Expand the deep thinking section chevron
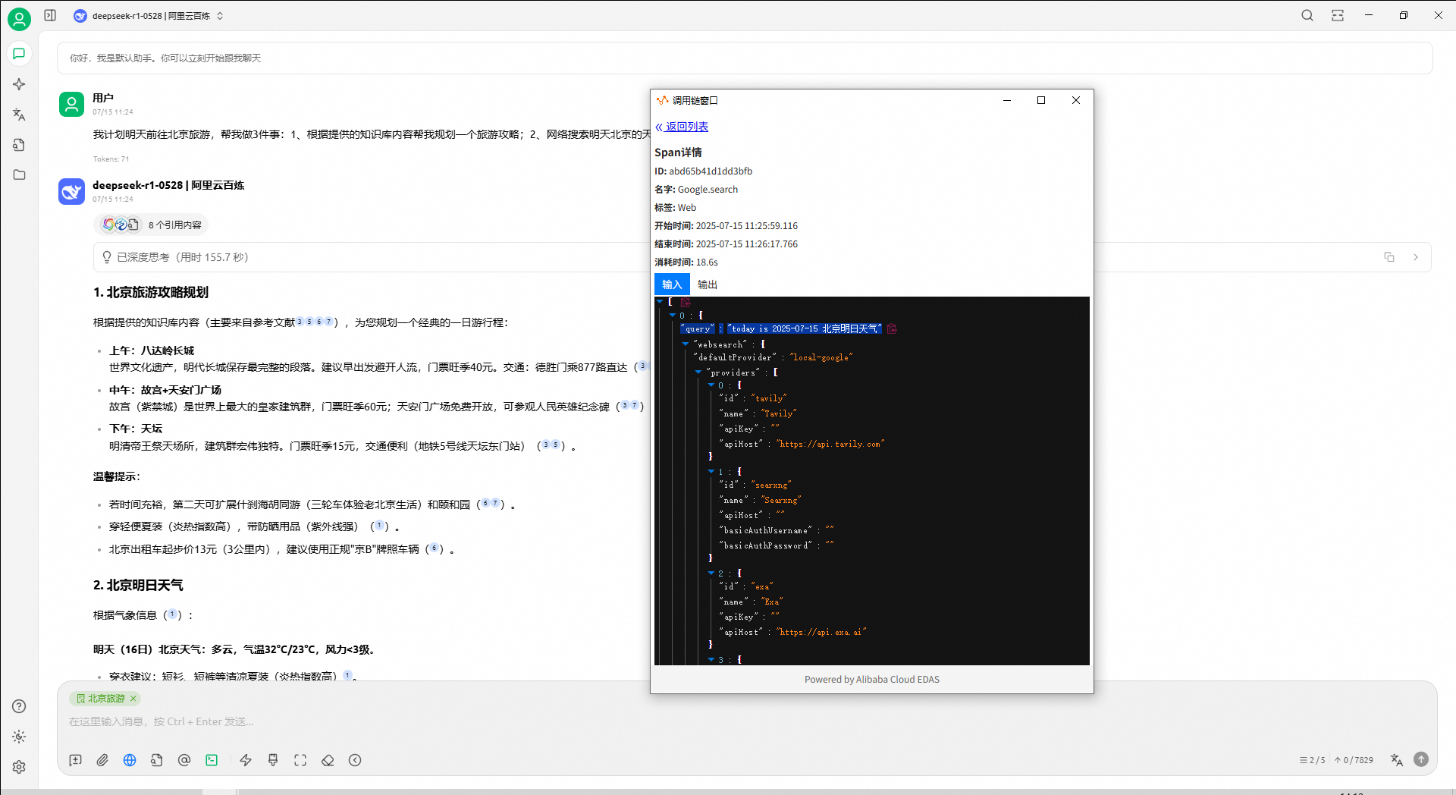The image size is (1456, 795). coord(1416,257)
